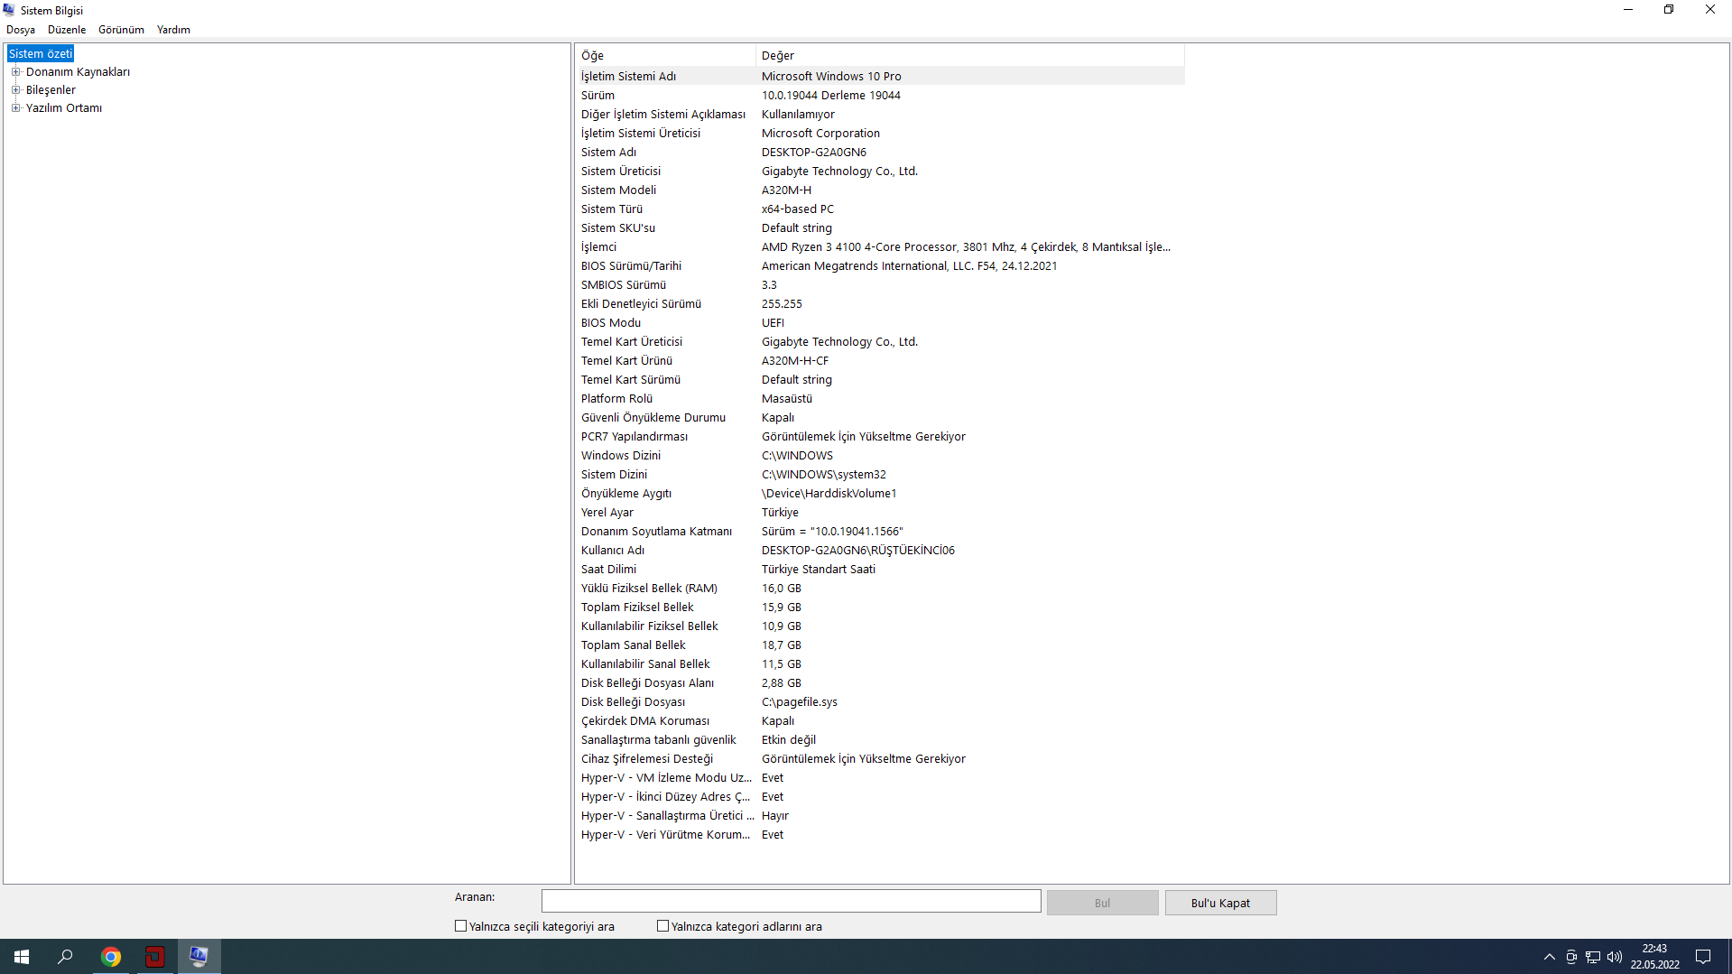
Task: Select the Hyper-V - VM İzleme Modu row
Action: click(x=880, y=778)
